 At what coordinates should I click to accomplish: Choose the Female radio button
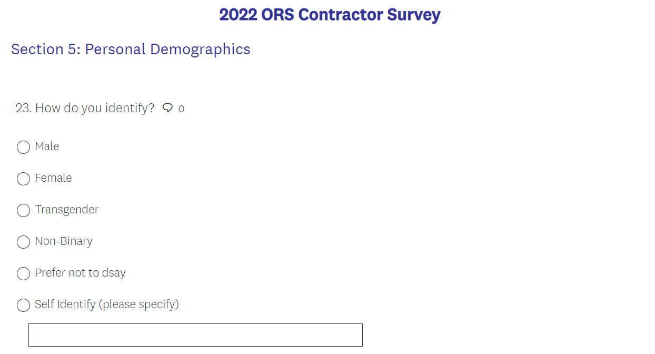click(23, 179)
